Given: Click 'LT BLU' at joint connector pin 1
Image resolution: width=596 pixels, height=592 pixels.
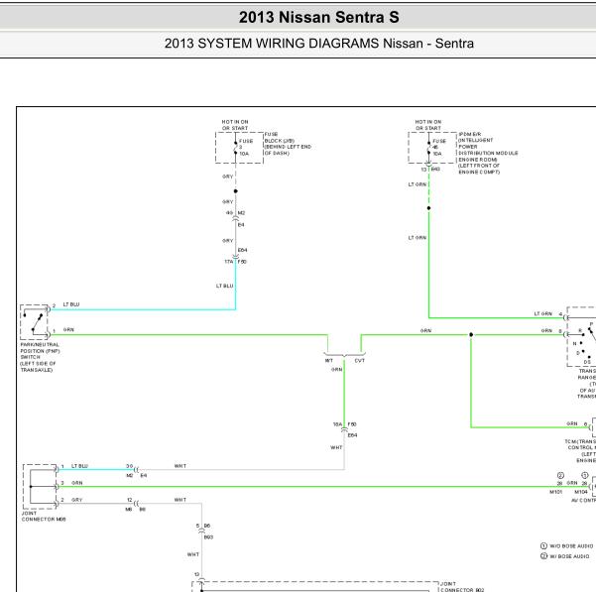Looking at the screenshot, I should [x=79, y=466].
